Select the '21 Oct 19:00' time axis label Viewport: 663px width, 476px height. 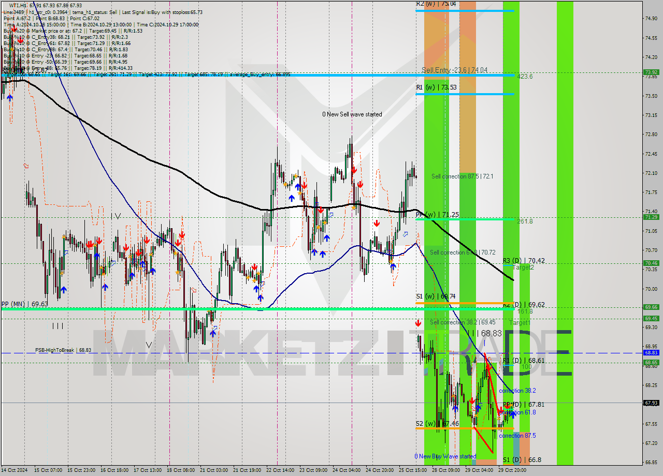247,470
